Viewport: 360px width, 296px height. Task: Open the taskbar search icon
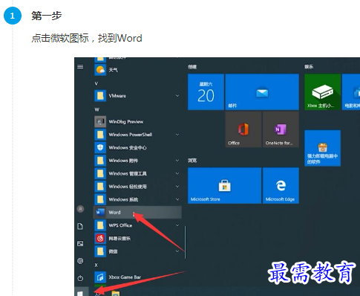coord(98,293)
